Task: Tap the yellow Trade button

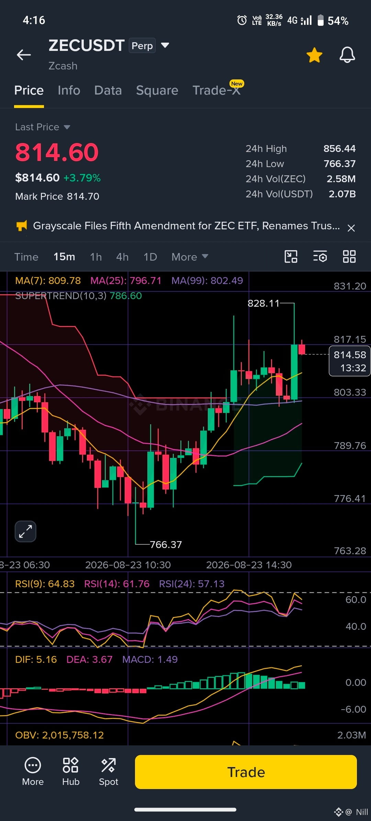Action: pyautogui.click(x=246, y=772)
